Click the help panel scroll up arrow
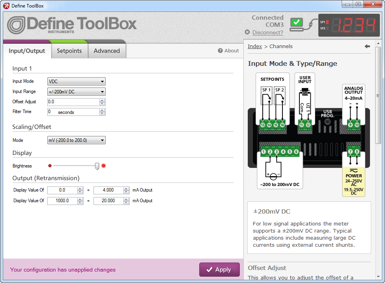This screenshot has width=385, height=283. (x=378, y=43)
